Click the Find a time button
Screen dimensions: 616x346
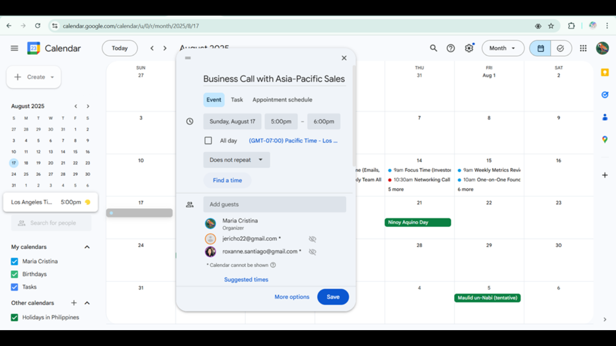tap(228, 180)
